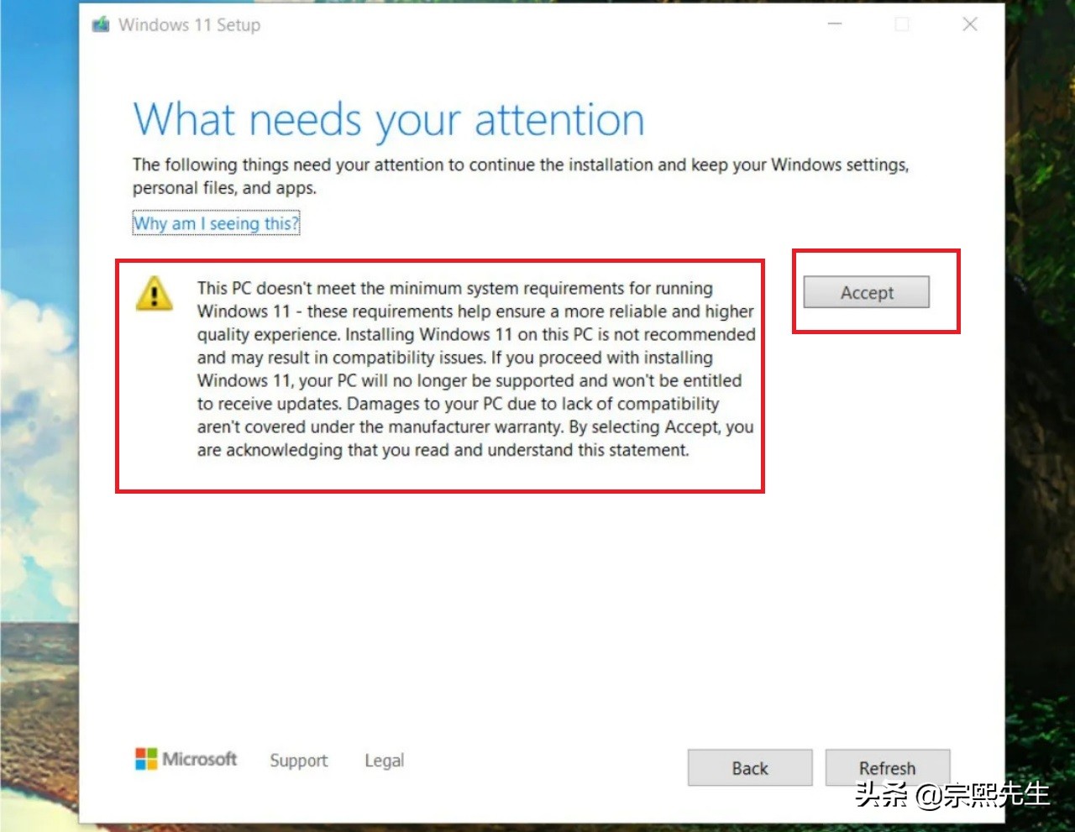
Task: Close the Windows 11 Setup window
Action: click(970, 24)
